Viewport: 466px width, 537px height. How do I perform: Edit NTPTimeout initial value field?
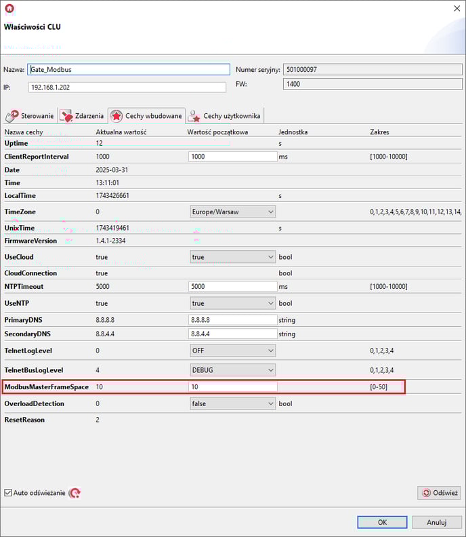click(232, 286)
